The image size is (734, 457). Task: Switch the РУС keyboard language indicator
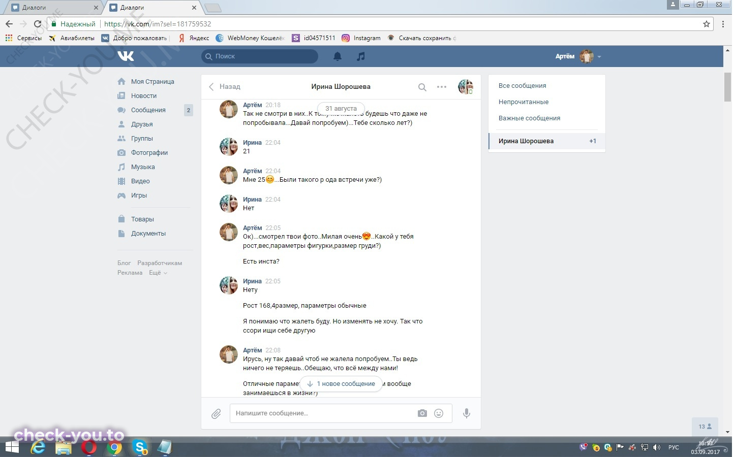(674, 447)
